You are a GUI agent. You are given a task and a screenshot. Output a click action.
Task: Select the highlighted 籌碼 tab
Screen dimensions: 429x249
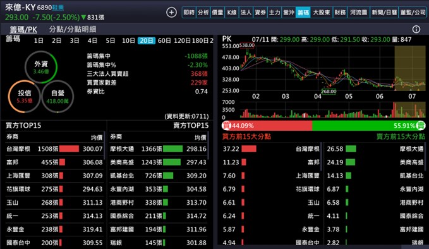pos(303,12)
